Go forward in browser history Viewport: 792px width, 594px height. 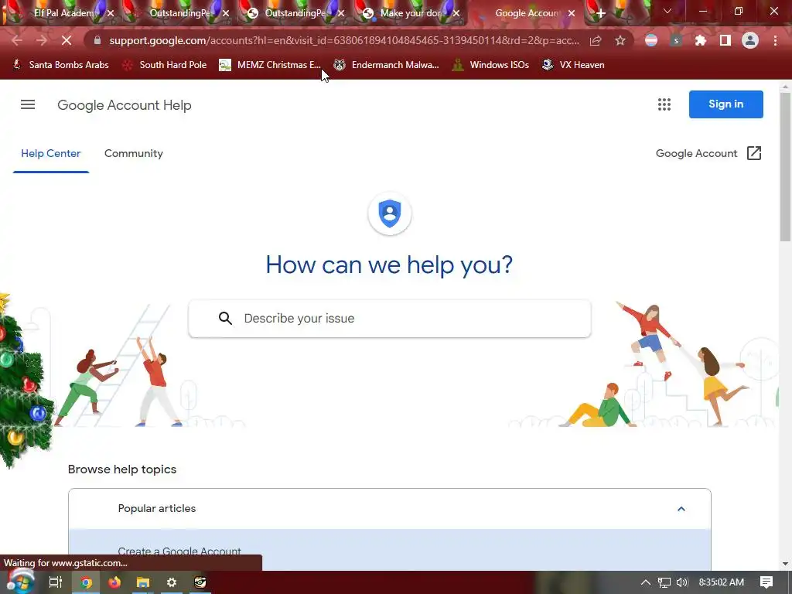(x=42, y=40)
